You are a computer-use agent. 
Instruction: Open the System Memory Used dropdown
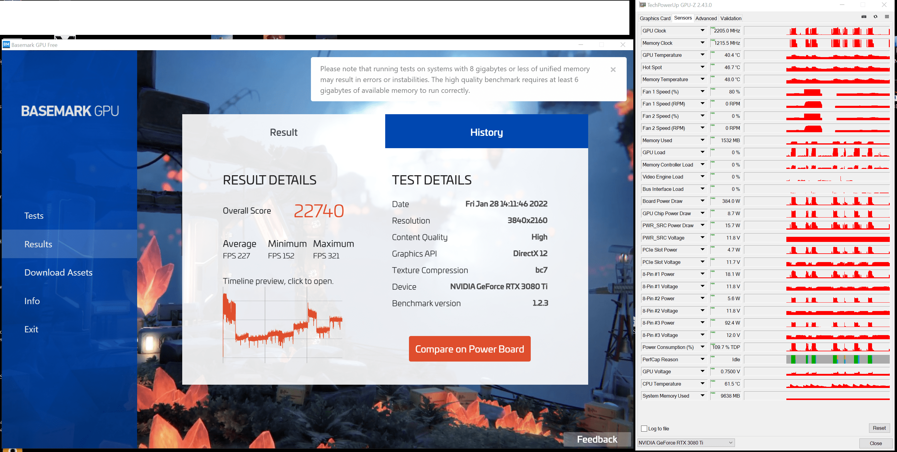702,396
